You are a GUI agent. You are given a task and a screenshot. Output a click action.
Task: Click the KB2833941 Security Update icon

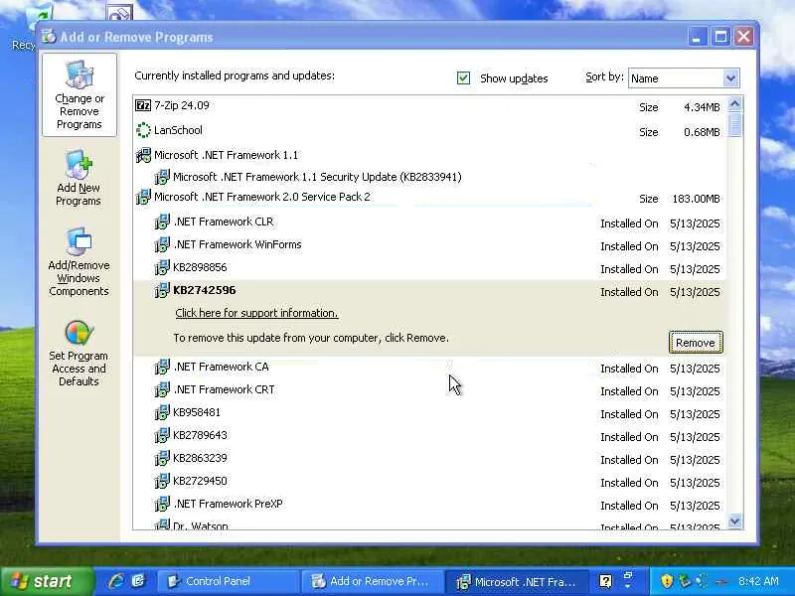[162, 177]
